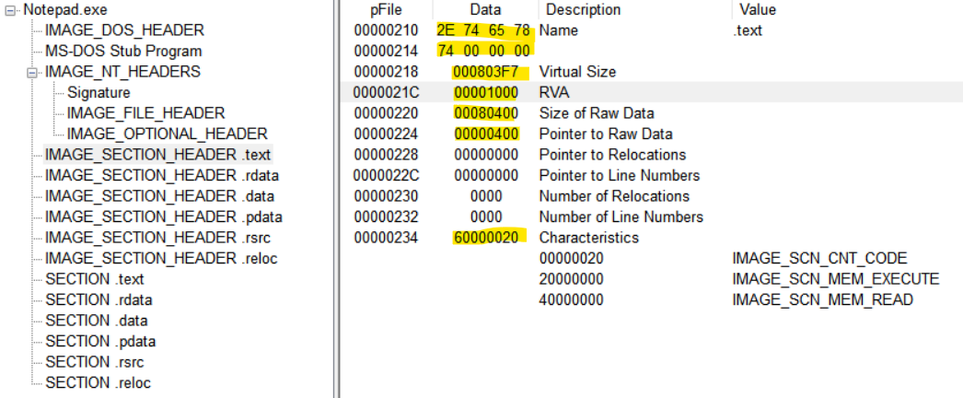This screenshot has width=963, height=398.
Task: Select pFile offset 00000210
Action: [x=386, y=30]
